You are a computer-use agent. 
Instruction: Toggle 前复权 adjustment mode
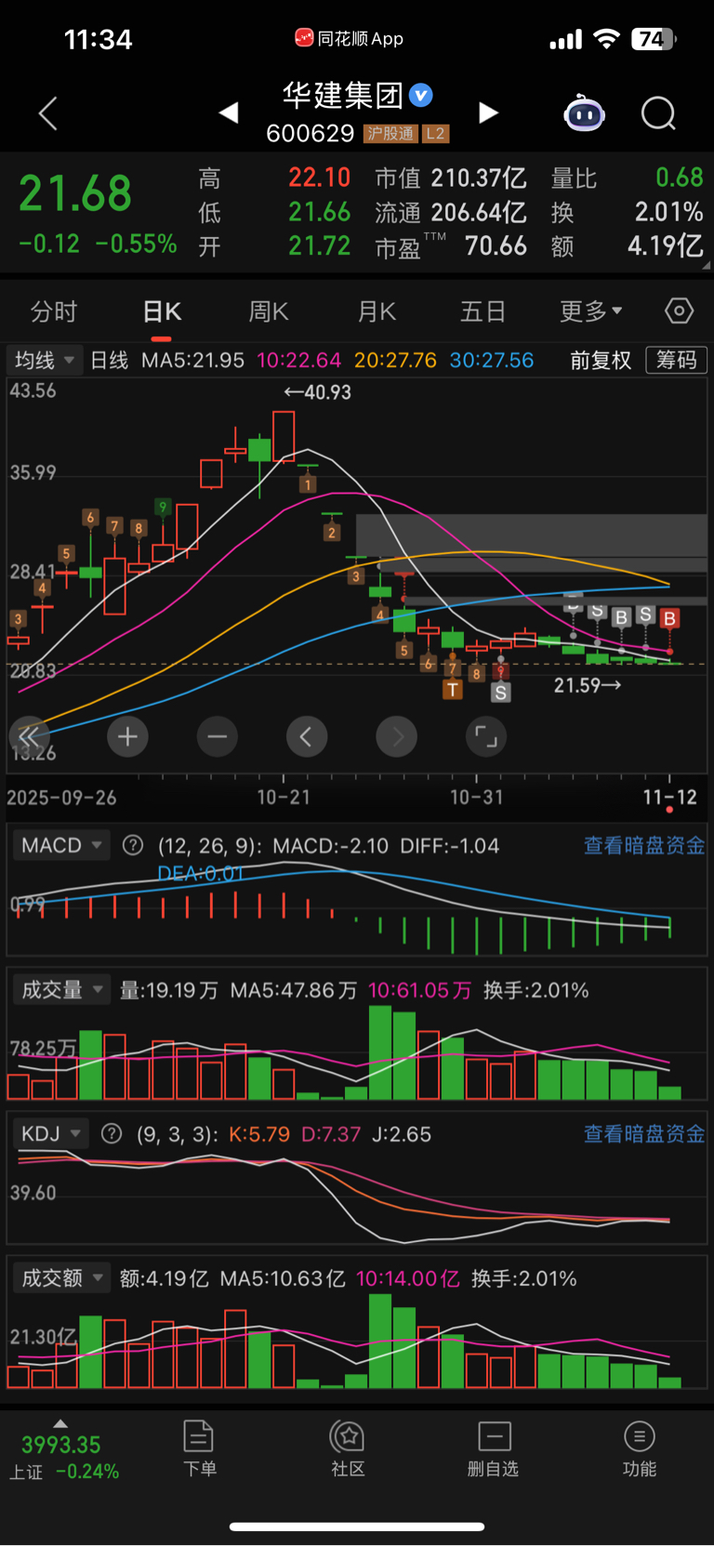pyautogui.click(x=601, y=360)
